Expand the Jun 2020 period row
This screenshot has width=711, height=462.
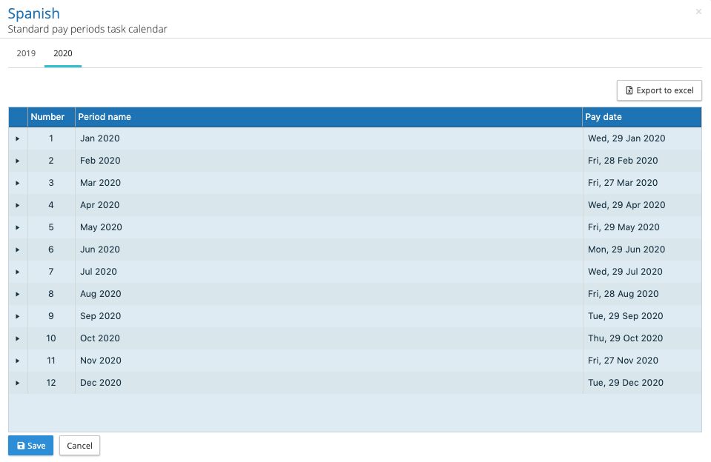tap(18, 250)
